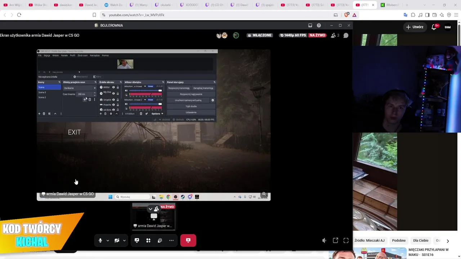Toggle the camera on or off

click(x=117, y=240)
